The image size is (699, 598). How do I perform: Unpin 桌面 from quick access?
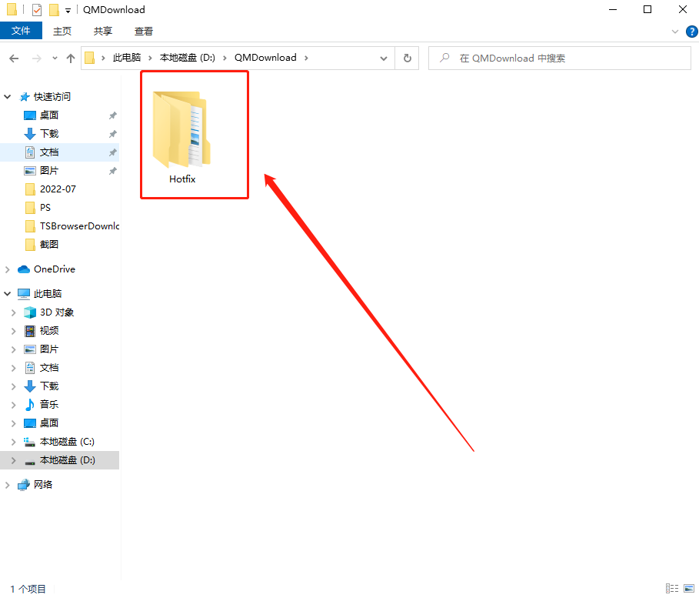coord(113,115)
